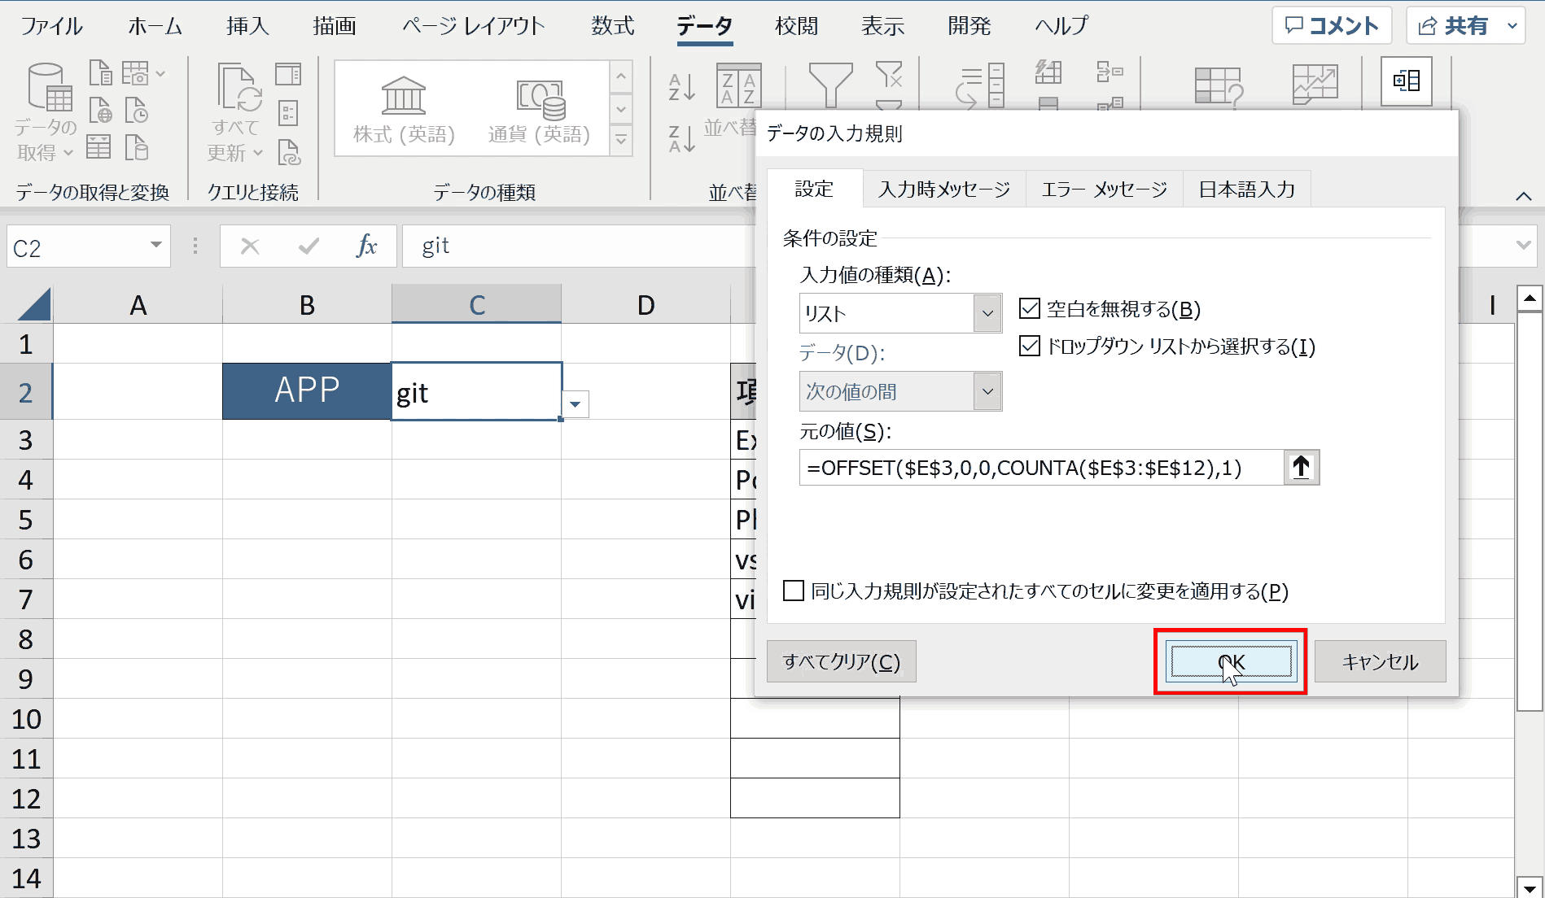The width and height of the screenshot is (1545, 898).
Task: Expand the Share (共有) dropdown arrow
Action: tap(1512, 26)
